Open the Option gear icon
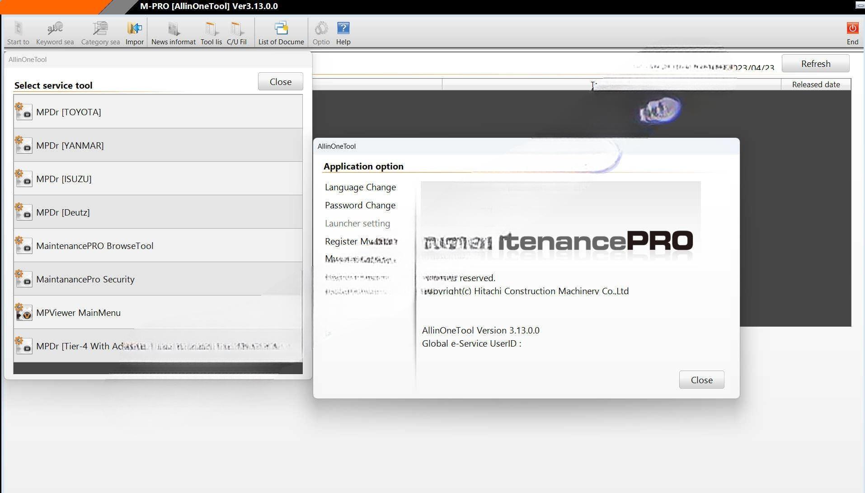865x493 pixels. pyautogui.click(x=321, y=28)
